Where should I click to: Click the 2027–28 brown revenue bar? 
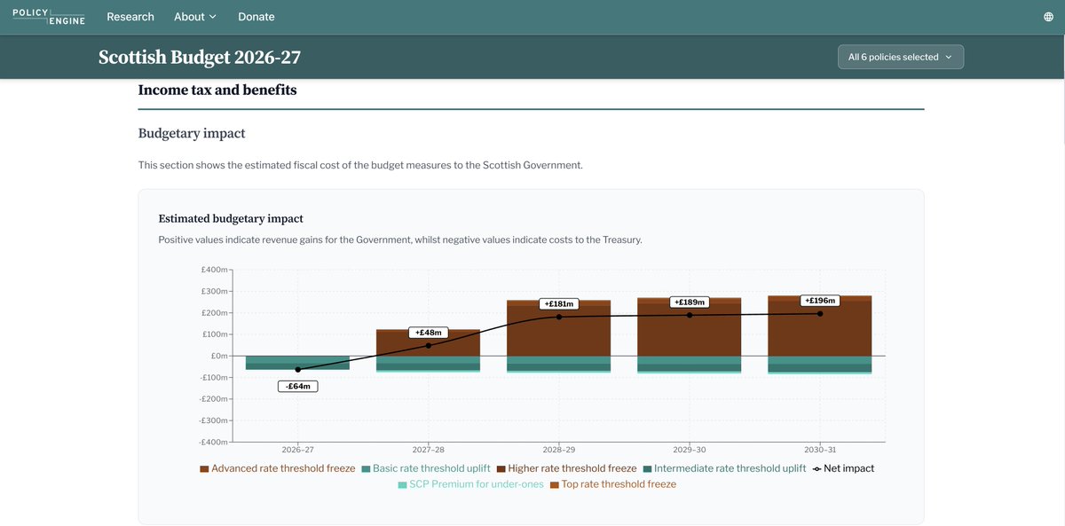[x=429, y=344]
